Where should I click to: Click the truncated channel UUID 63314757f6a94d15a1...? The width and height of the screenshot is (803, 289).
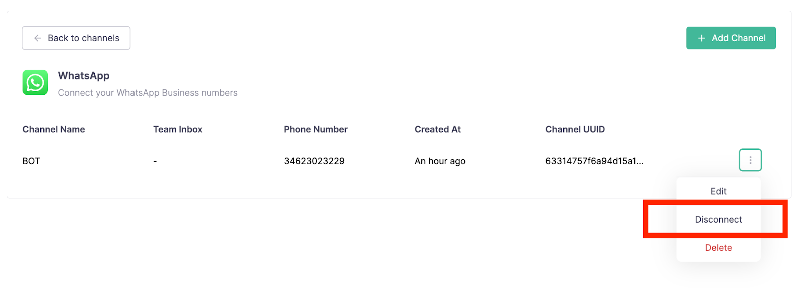pos(594,161)
